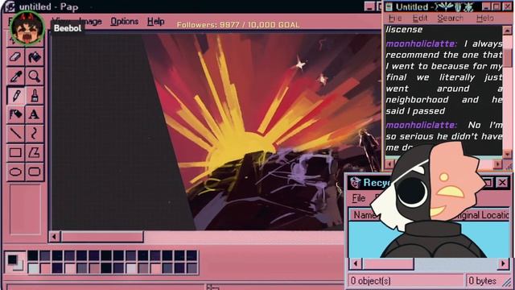Image resolution: width=515 pixels, height=290 pixels.
Task: Click the 'No I'm so serious' moonholiclatte username
Action: tap(422, 125)
